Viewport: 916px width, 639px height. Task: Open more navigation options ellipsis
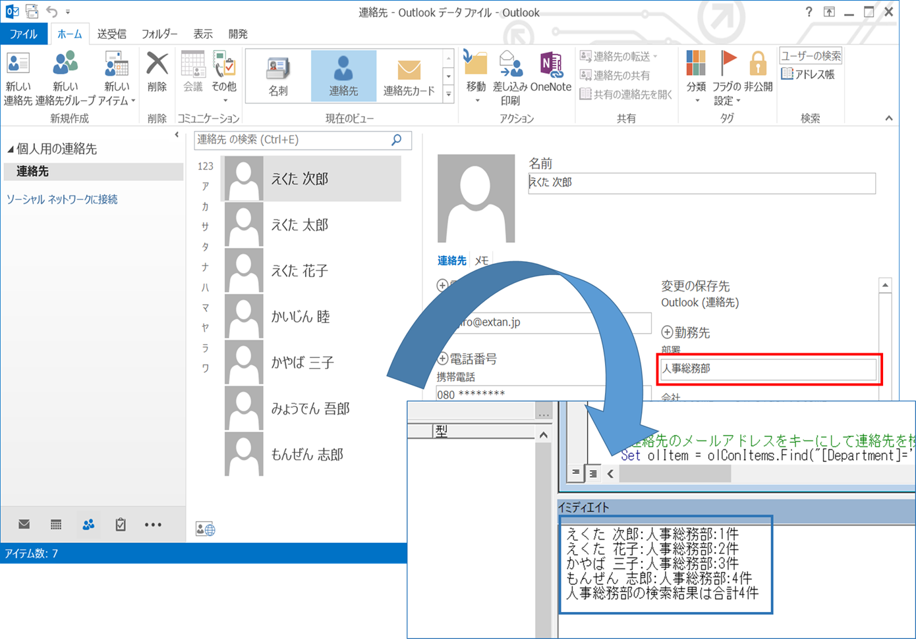click(153, 524)
